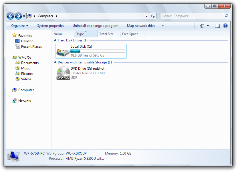Click the Forward navigation arrow
Image resolution: width=238 pixels, height=172 pixels.
(x=18, y=16)
